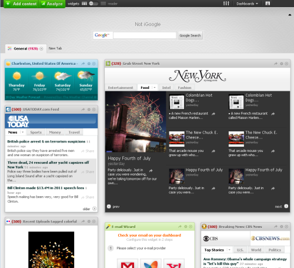Share the E-mail Wizard widget
Image resolution: width=294 pixels, height=268 pixels.
coord(180,227)
